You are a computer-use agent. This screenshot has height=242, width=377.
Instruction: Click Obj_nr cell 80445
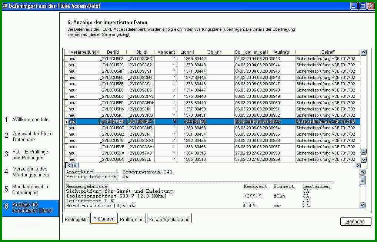[214, 77]
